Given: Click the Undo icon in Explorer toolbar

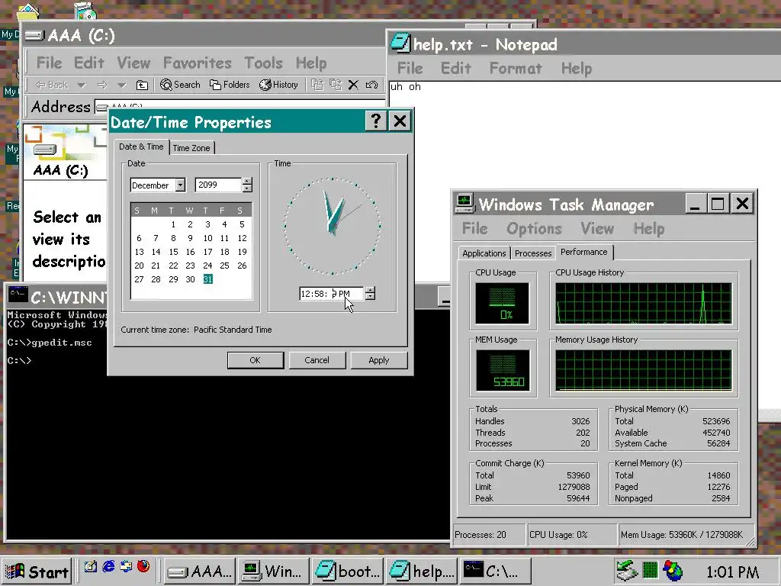Looking at the screenshot, I should pyautogui.click(x=371, y=85).
